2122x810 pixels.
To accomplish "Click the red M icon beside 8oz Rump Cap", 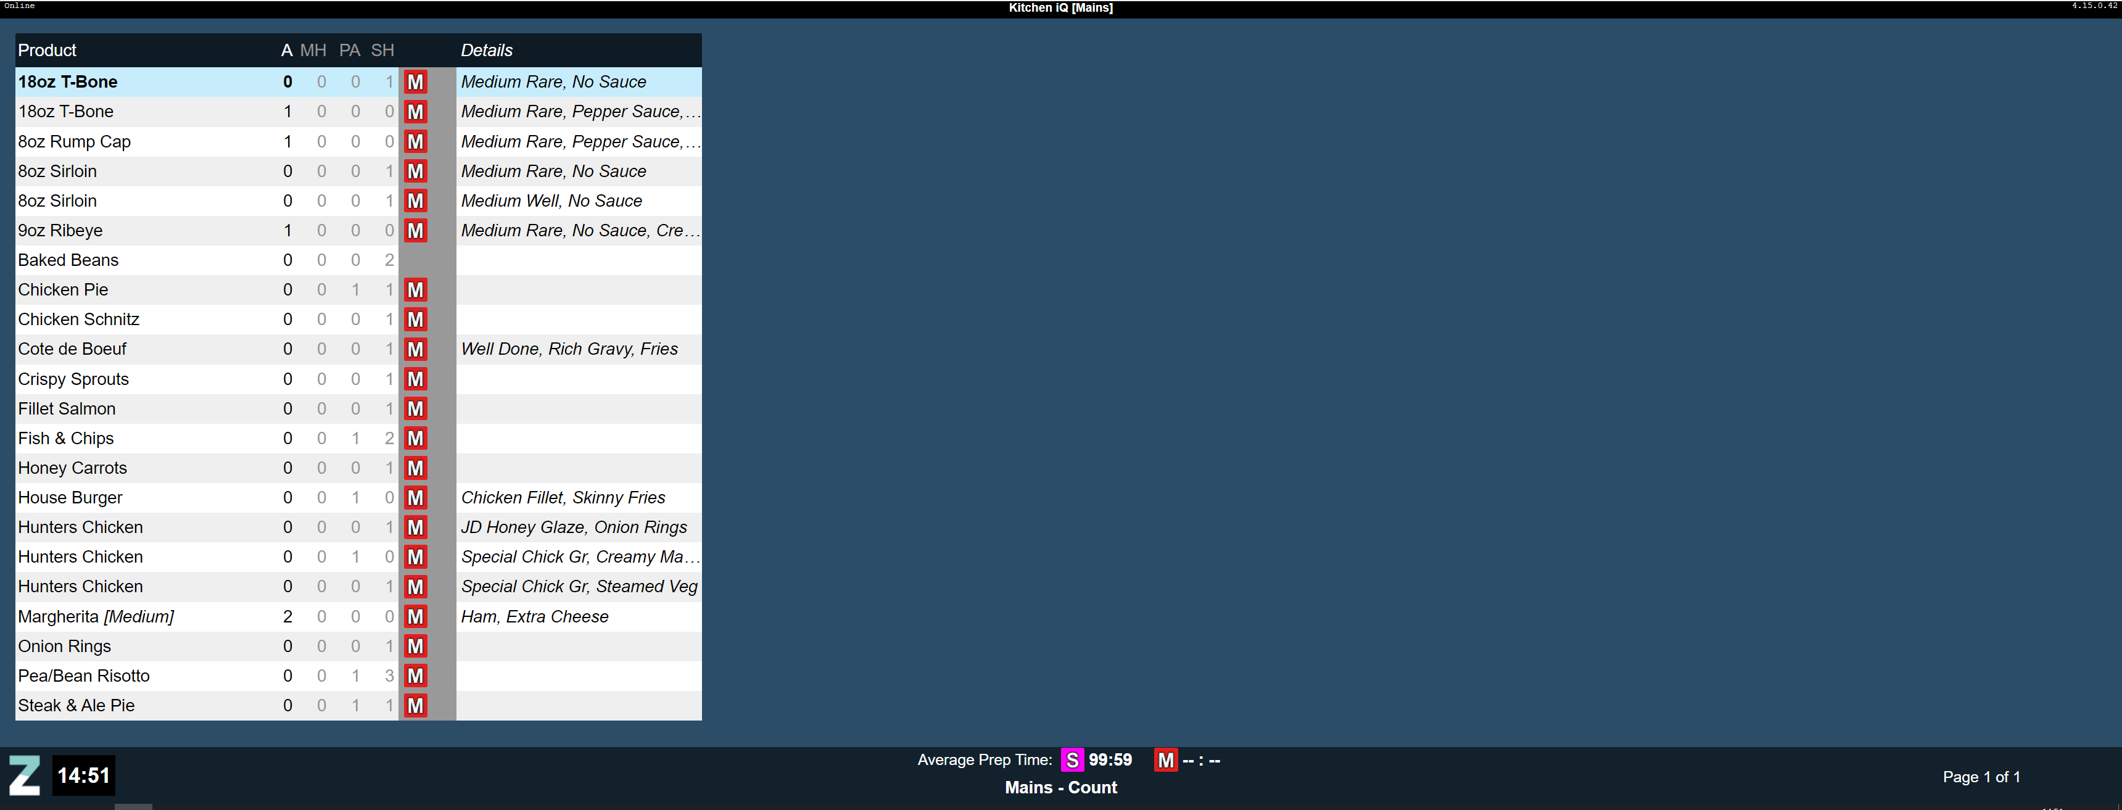I will coord(415,142).
